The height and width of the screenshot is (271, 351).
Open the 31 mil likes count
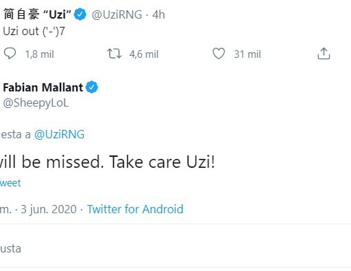[247, 54]
